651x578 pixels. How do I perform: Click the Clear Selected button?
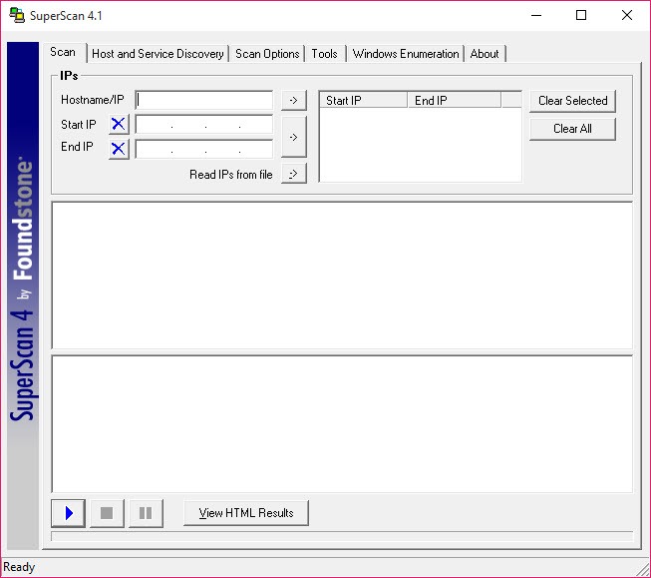(572, 101)
